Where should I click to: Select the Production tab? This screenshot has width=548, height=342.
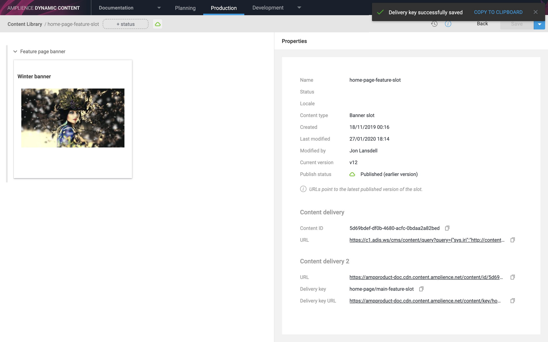pyautogui.click(x=223, y=8)
